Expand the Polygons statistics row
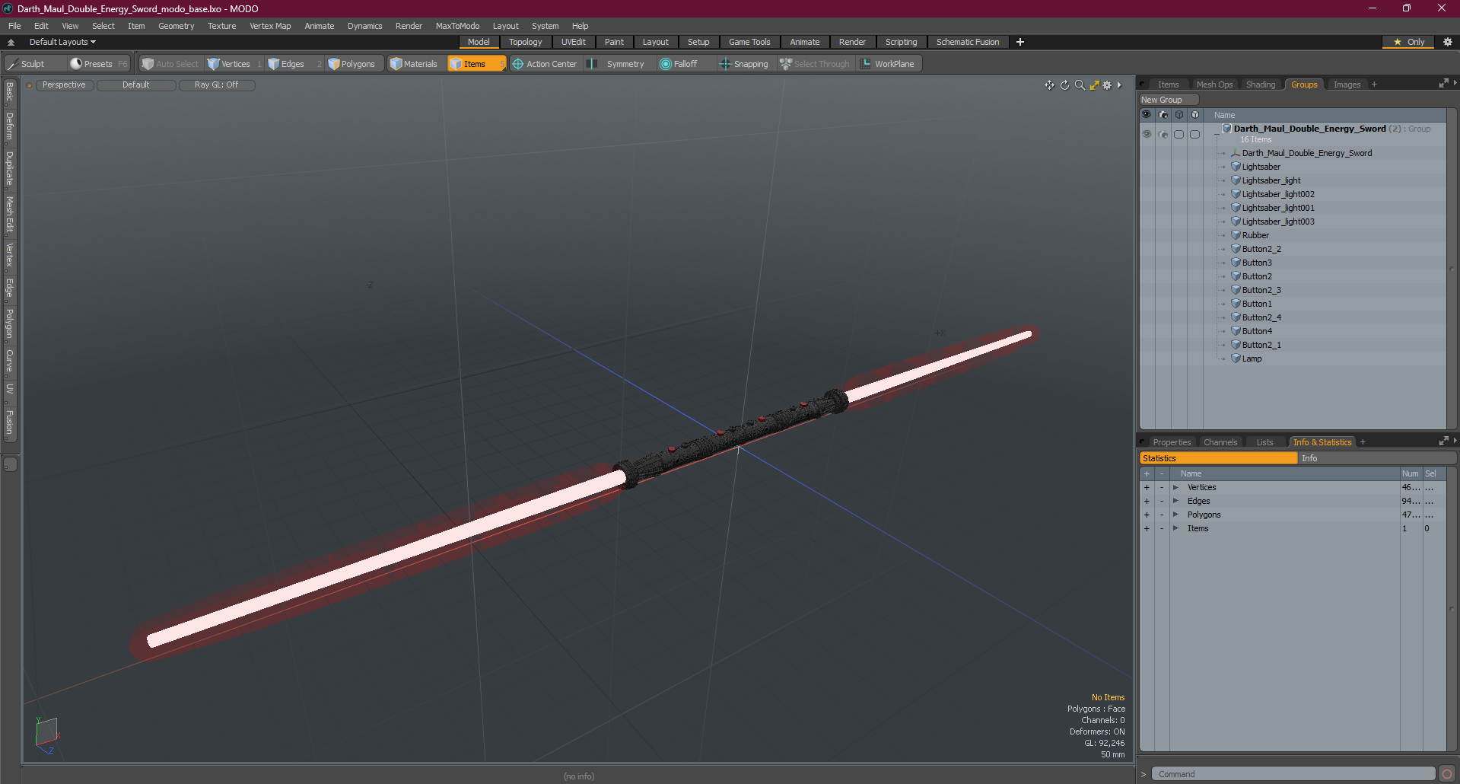 coord(1175,515)
